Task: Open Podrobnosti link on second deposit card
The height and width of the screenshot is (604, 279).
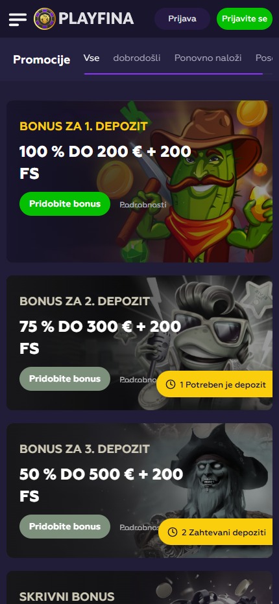Action: [138, 380]
